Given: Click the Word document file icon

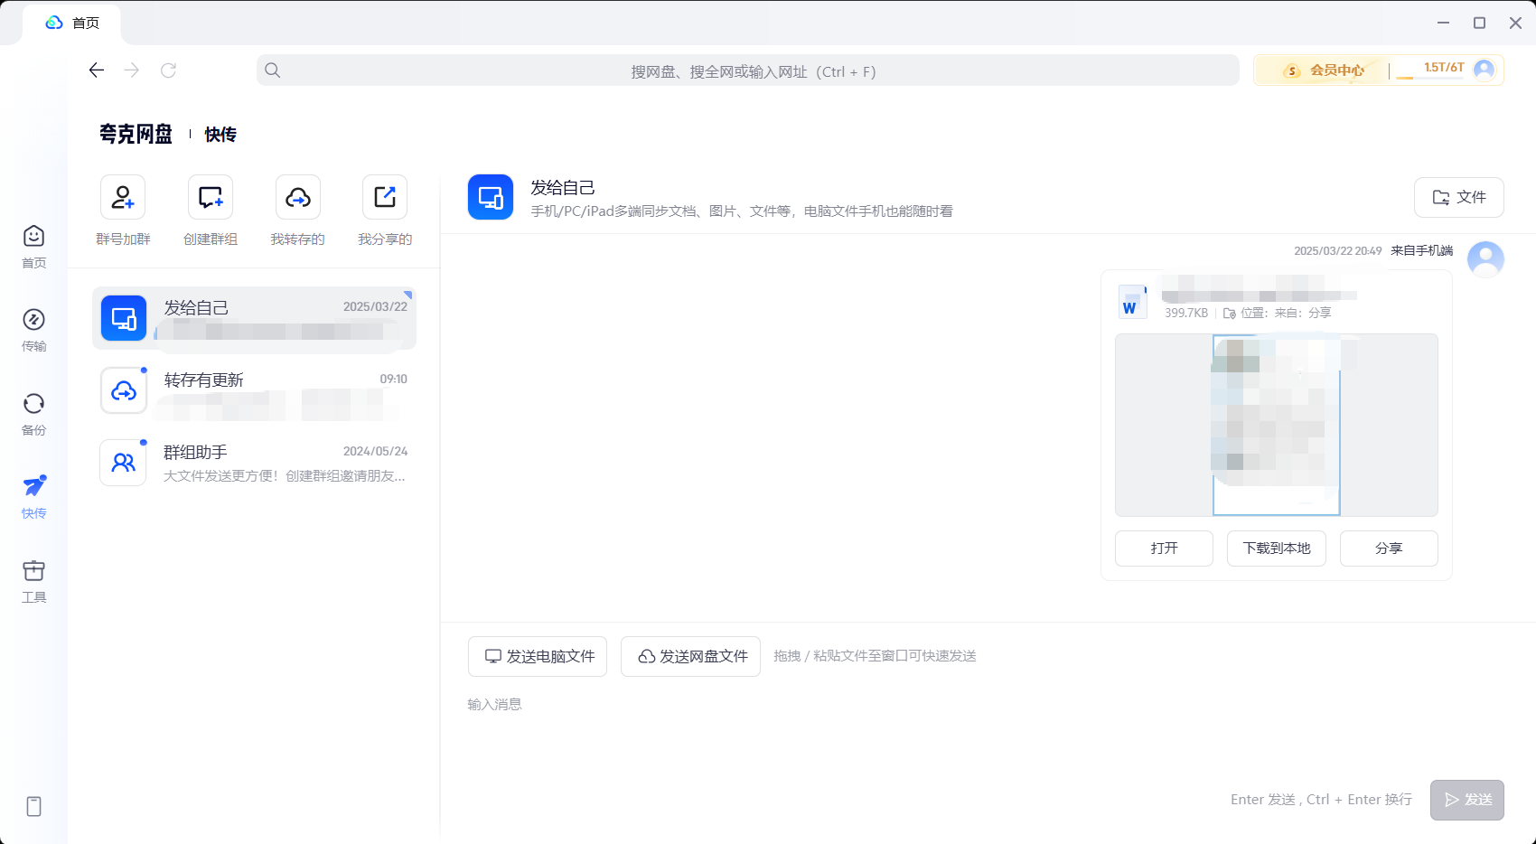Looking at the screenshot, I should point(1132,302).
